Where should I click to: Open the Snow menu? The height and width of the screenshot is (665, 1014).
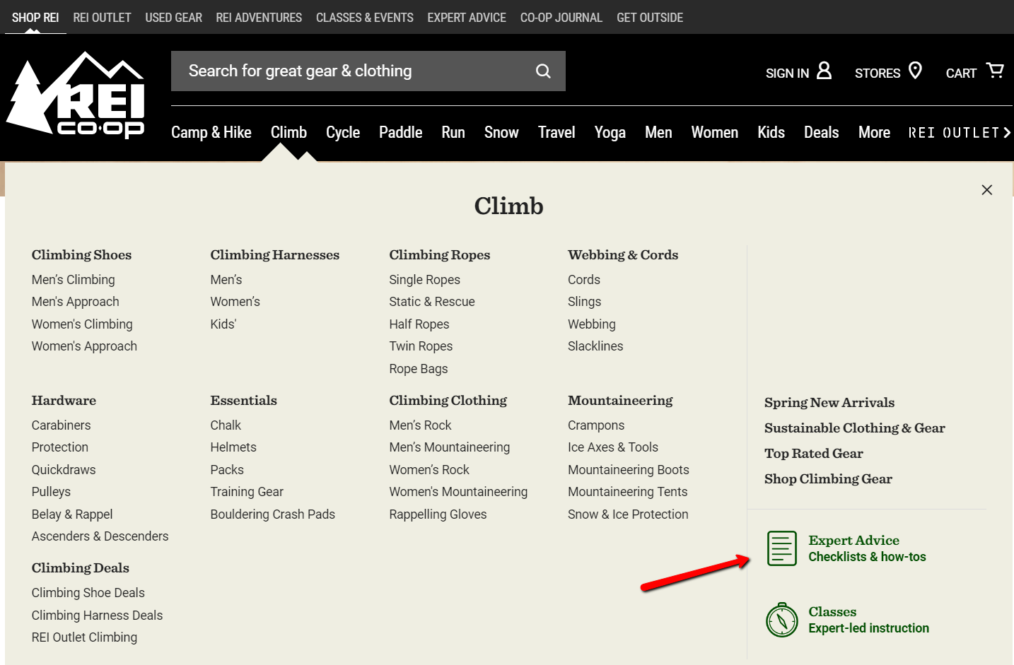pyautogui.click(x=501, y=133)
